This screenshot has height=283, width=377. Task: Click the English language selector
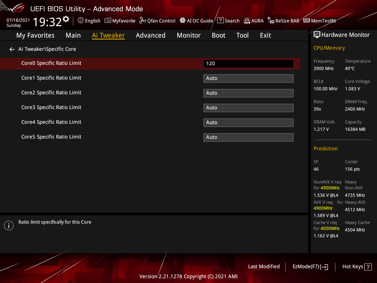click(x=89, y=21)
